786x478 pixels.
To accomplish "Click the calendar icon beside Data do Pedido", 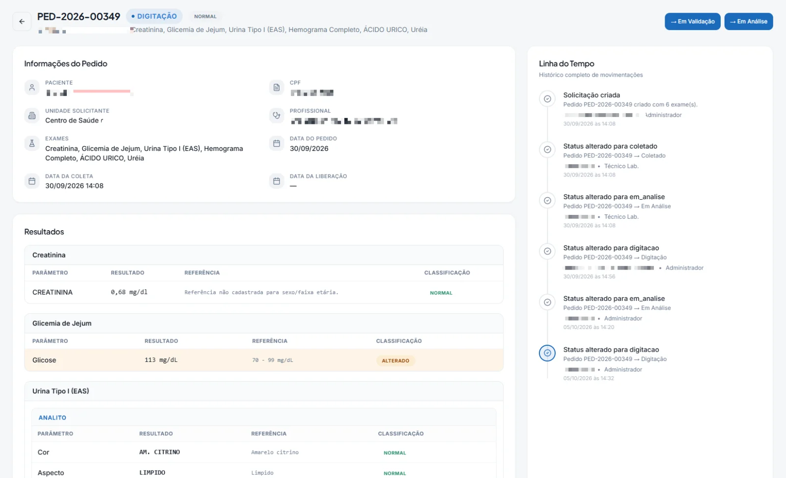I will pyautogui.click(x=277, y=143).
